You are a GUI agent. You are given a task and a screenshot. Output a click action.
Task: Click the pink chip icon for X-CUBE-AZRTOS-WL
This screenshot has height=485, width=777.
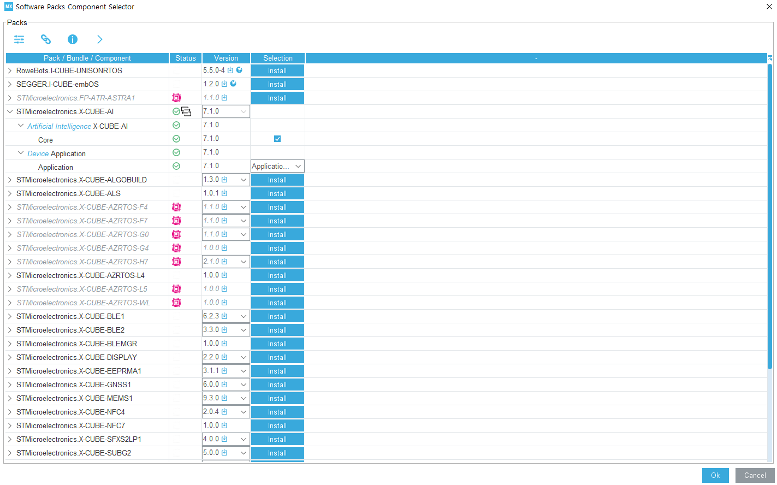pos(176,303)
